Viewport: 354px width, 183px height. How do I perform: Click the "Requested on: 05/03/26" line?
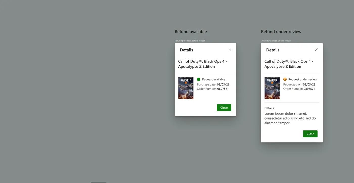299,84
